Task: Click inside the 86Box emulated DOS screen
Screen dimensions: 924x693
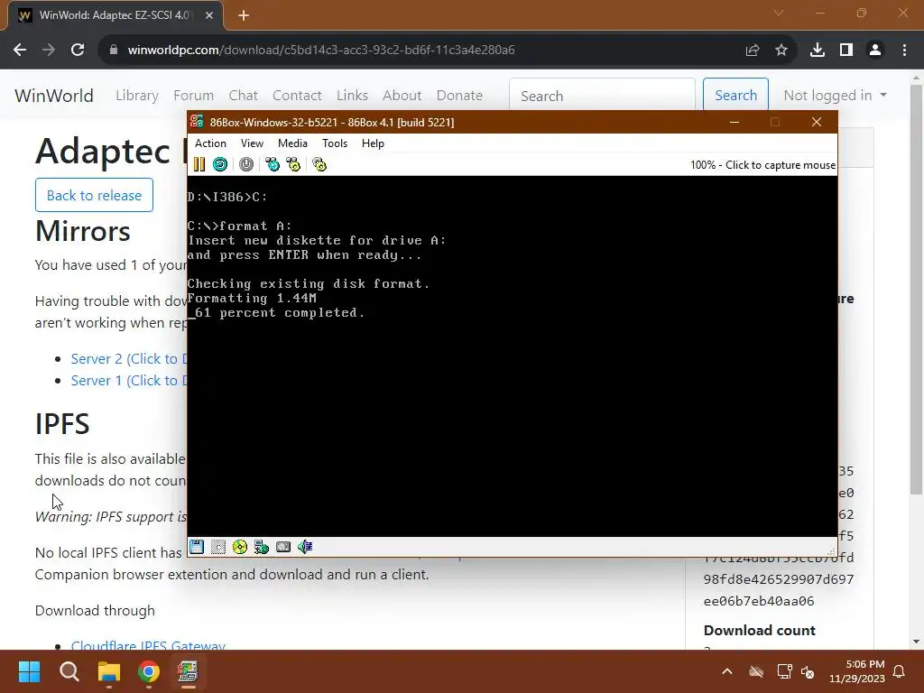Action: tap(513, 356)
